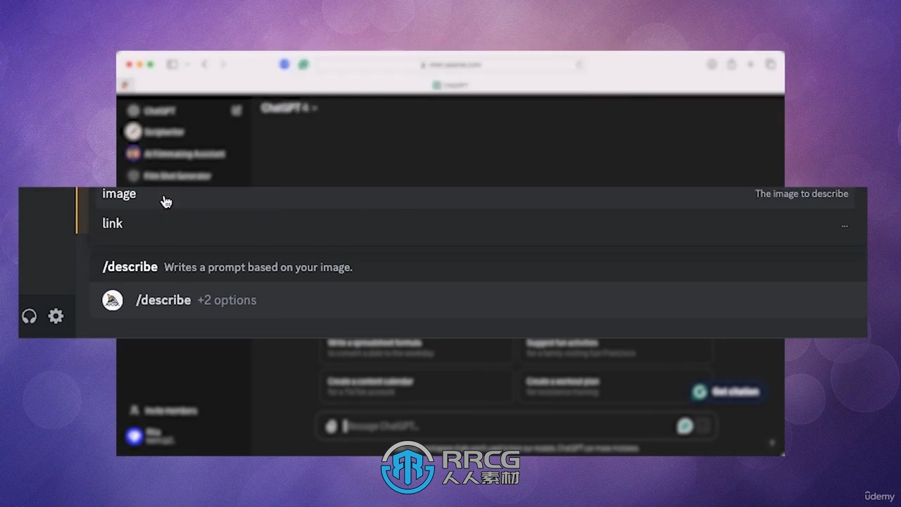
Task: Reload the page in Safari address bar
Action: [x=579, y=64]
